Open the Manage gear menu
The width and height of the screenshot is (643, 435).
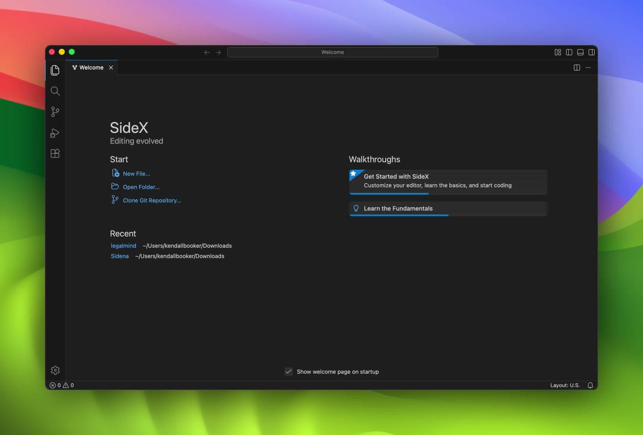pyautogui.click(x=55, y=370)
